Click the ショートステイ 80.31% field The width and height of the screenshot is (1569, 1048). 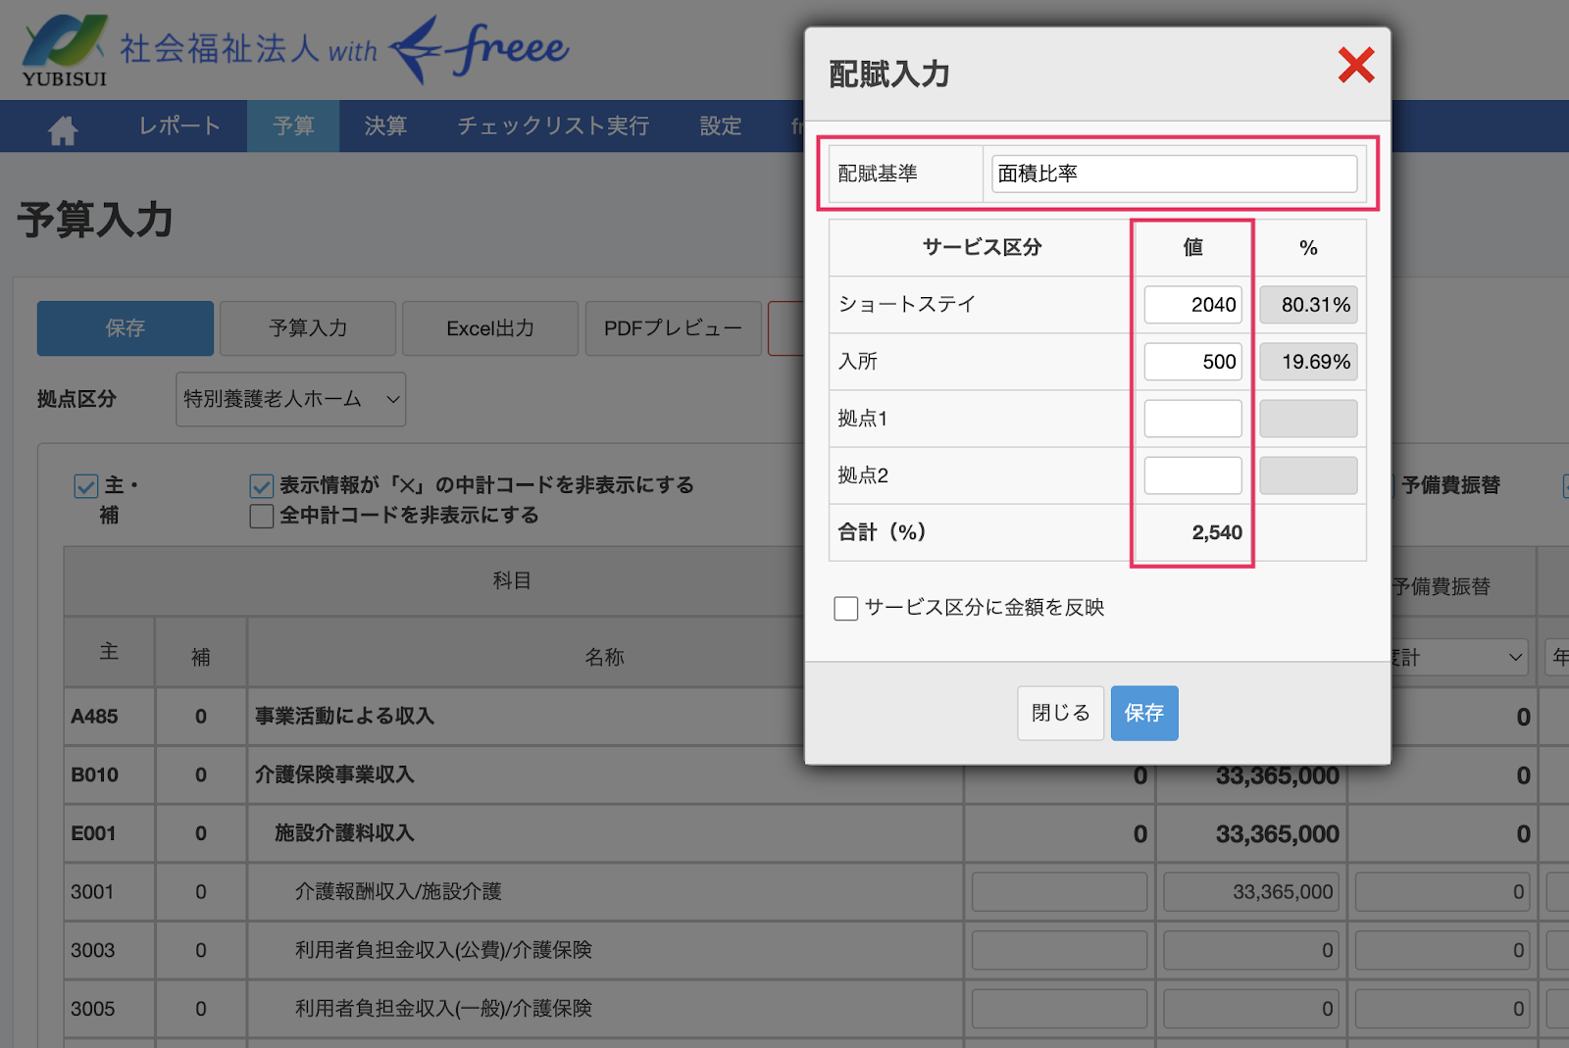1308,305
